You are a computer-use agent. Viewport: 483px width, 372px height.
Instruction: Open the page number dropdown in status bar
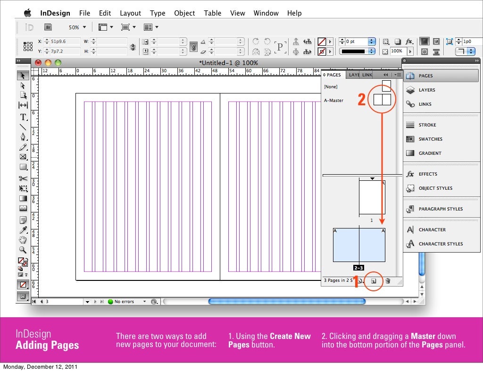click(x=87, y=302)
